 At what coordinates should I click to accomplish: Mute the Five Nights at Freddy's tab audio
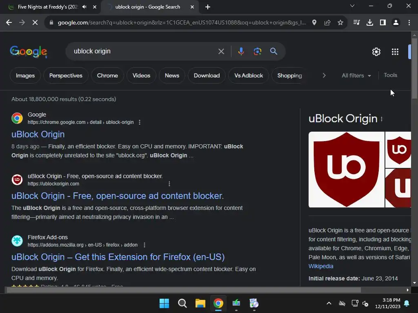84,7
